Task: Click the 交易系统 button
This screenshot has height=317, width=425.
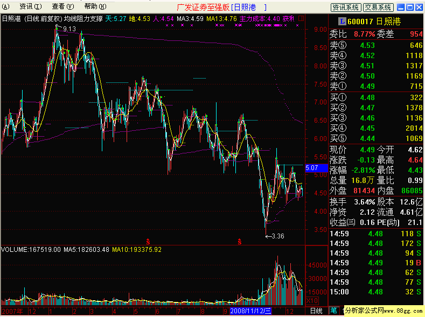Action: tap(378, 8)
